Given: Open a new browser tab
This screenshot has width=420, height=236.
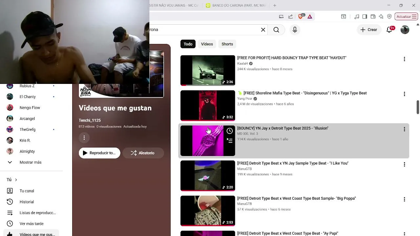Looking at the screenshot, I should click(x=275, y=5).
